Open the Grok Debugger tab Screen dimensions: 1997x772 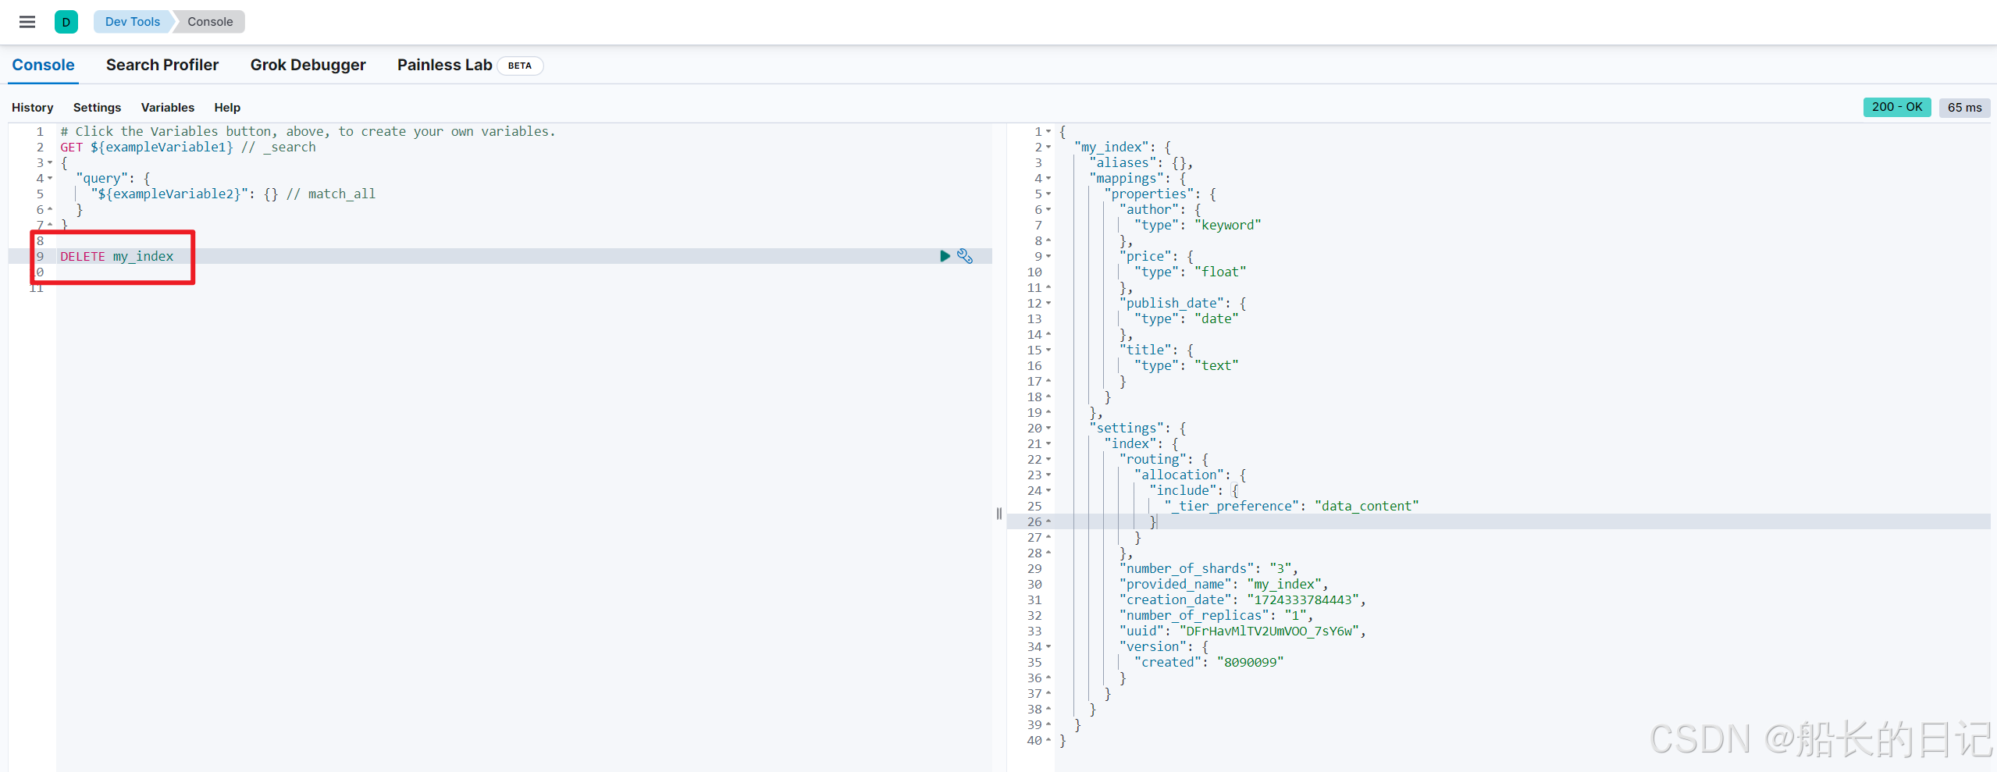[x=308, y=66]
